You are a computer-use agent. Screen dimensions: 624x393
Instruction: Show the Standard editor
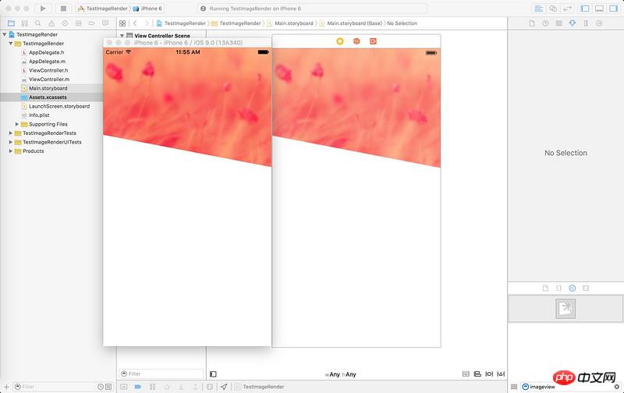click(x=538, y=9)
